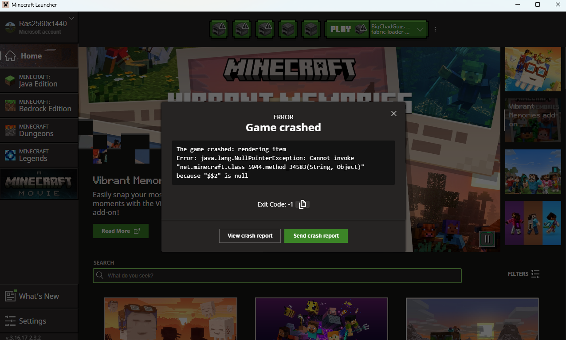Open Minecraft Legends page

39,155
